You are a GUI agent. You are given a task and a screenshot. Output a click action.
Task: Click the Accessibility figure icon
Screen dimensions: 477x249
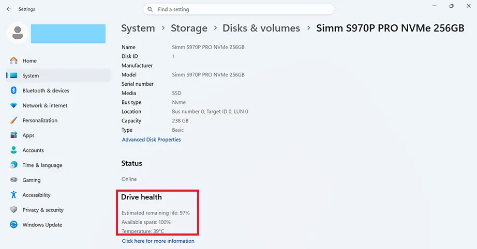tap(13, 195)
